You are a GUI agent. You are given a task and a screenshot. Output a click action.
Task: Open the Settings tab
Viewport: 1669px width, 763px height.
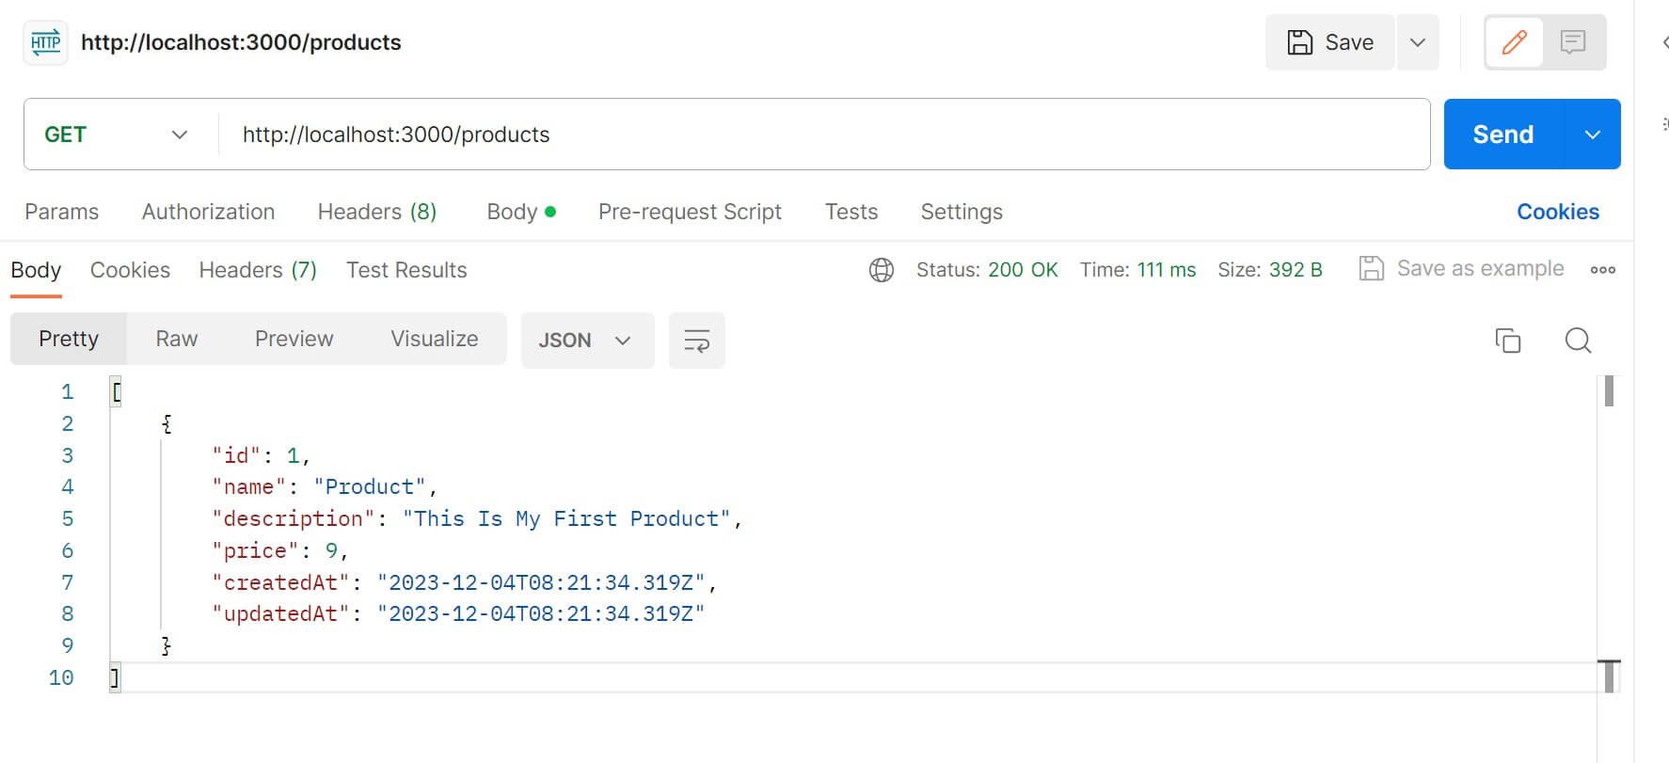click(x=962, y=212)
